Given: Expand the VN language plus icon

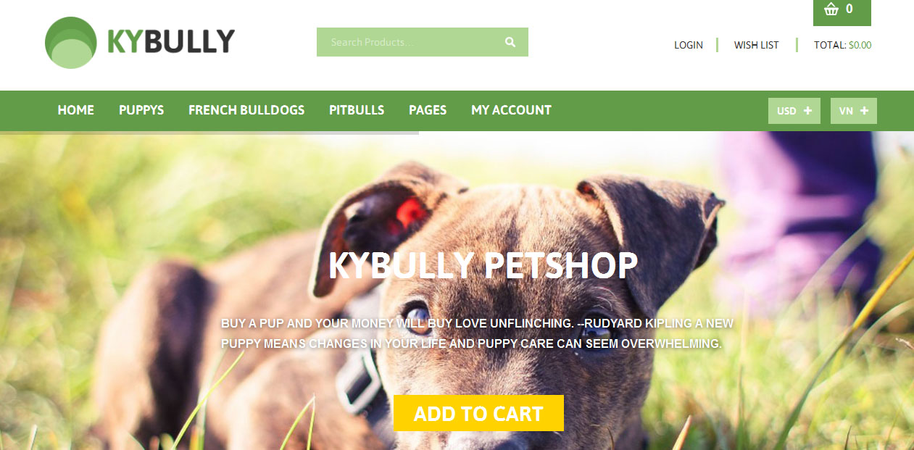Looking at the screenshot, I should 864,111.
